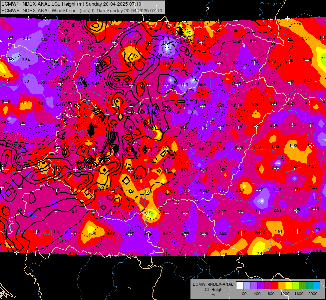This screenshot has width=326, height=300.
Task: Click the map value 1.93
Action: (x=293, y=146)
